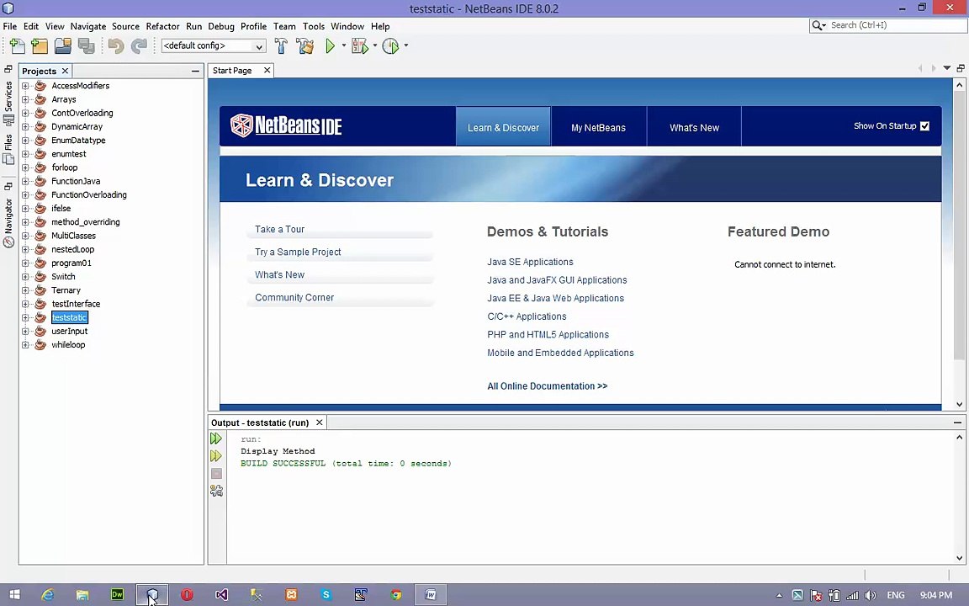Click re-run with different parameters icon
Screen dimensions: 969x606
click(x=215, y=455)
